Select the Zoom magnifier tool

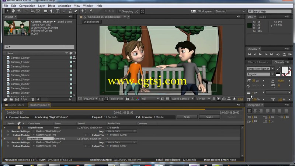[19, 11]
